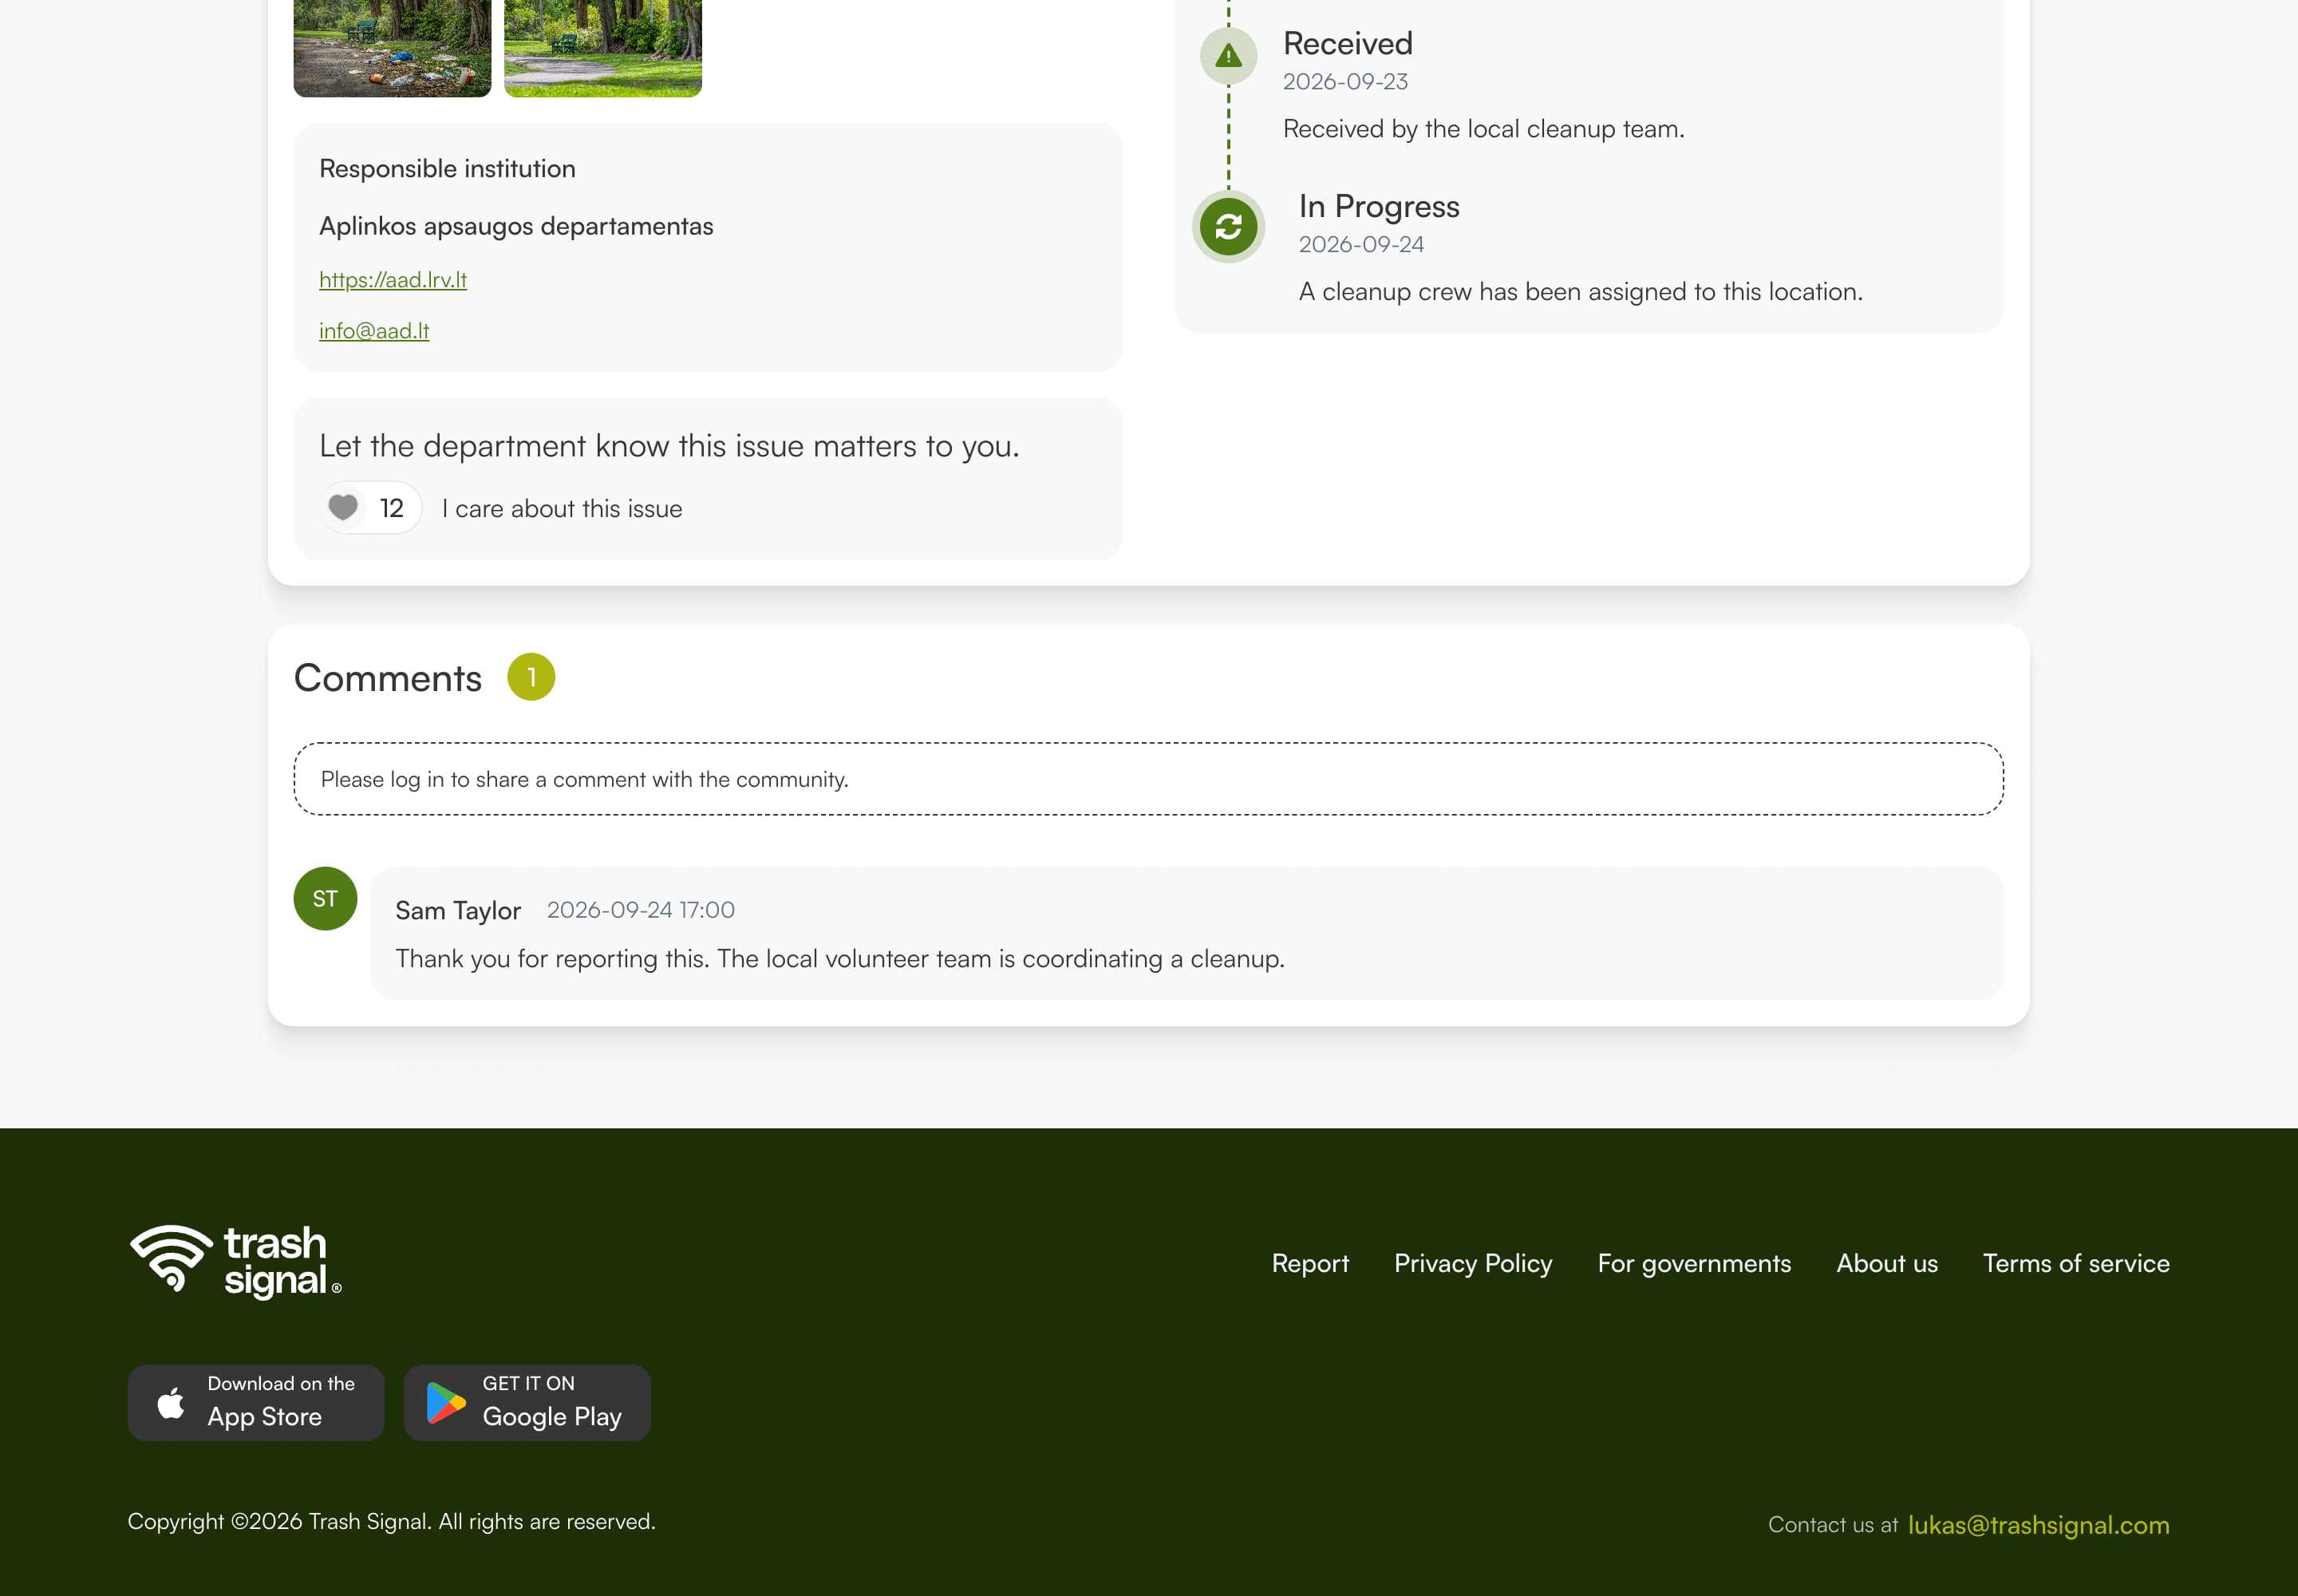Viewport: 2298px width, 1596px height.
Task: Click the Comments count badge showing 1
Action: [x=531, y=677]
